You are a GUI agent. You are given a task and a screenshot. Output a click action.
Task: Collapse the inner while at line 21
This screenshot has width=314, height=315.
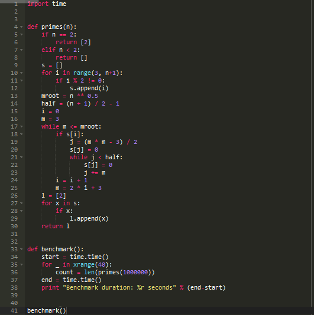point(21,157)
